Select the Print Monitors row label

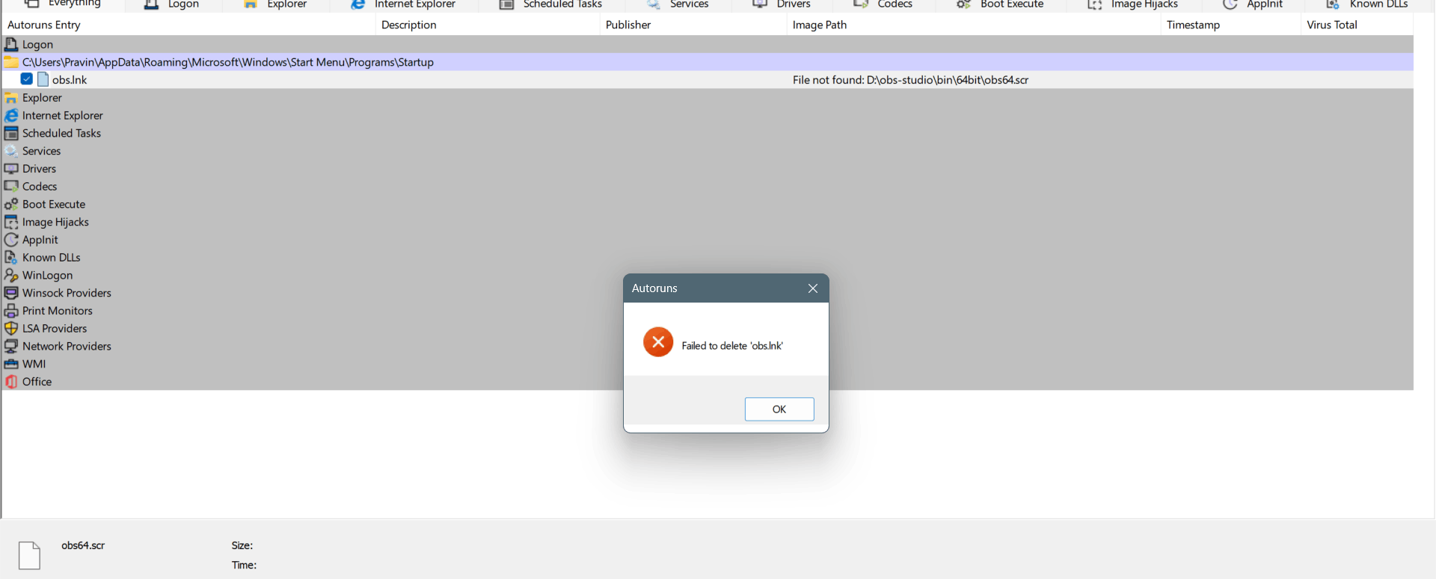(x=58, y=311)
